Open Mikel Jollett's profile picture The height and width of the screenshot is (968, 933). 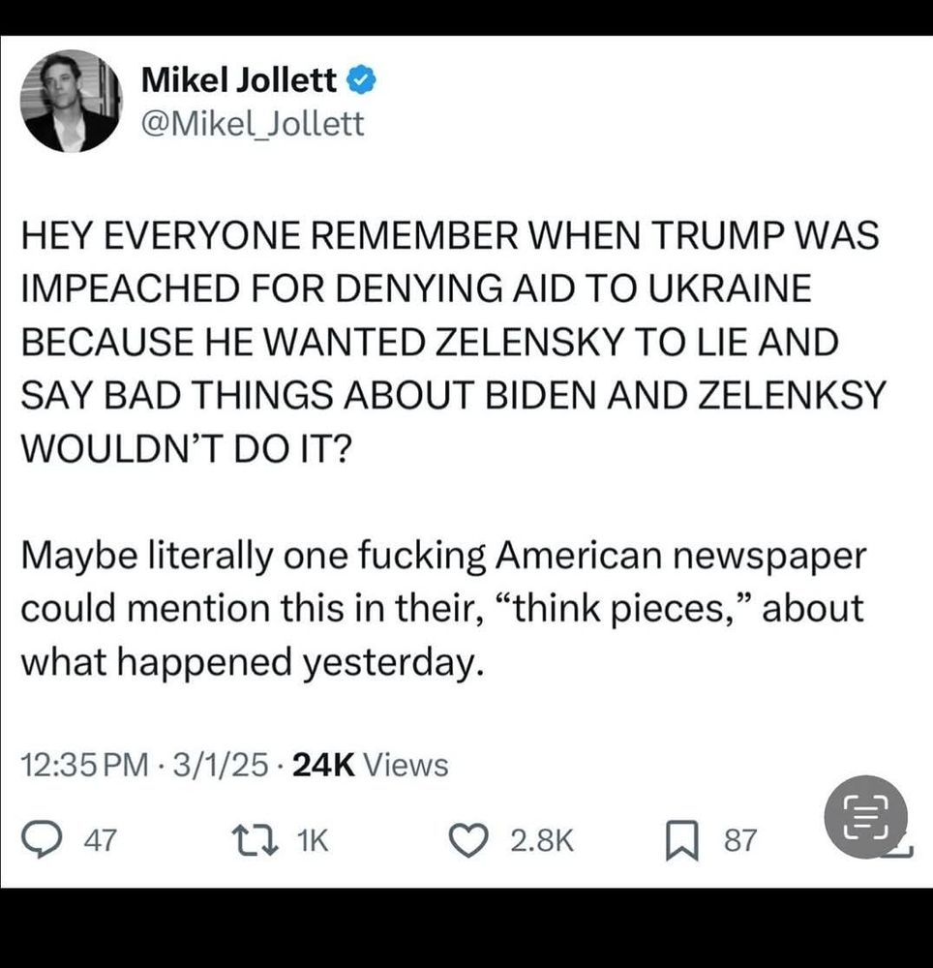(71, 101)
